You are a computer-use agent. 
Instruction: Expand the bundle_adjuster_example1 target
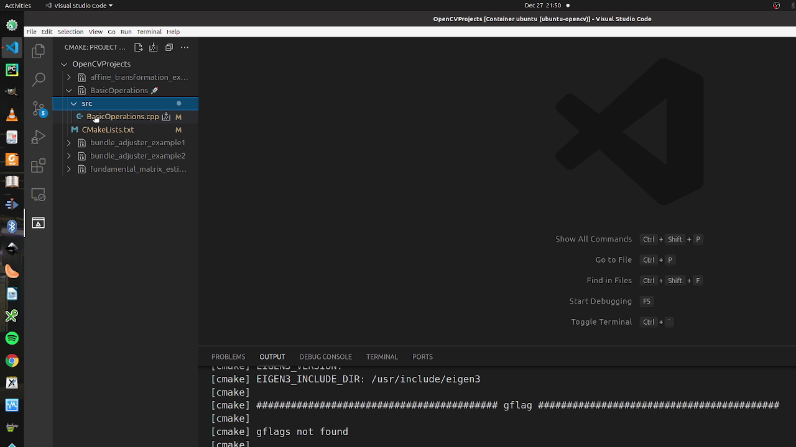tap(69, 143)
